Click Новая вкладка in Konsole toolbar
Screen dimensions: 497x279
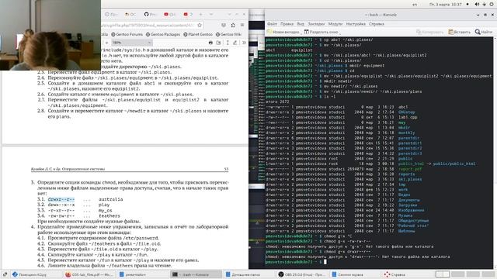point(283,32)
